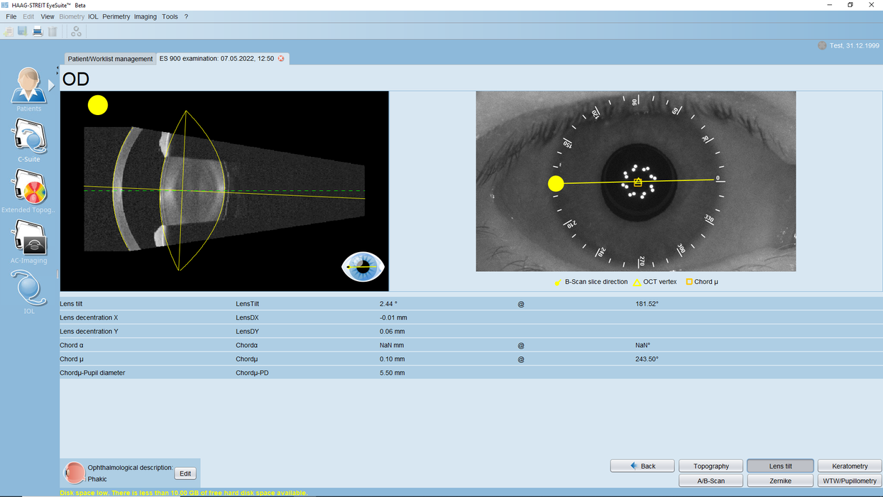Image resolution: width=883 pixels, height=497 pixels.
Task: Click the new report toolbar icon
Action: click(x=7, y=31)
